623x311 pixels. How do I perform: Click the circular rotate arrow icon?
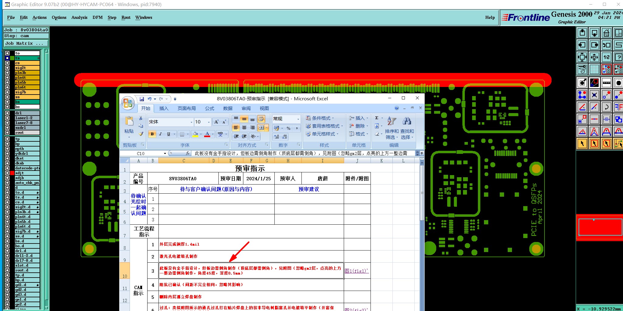[606, 107]
